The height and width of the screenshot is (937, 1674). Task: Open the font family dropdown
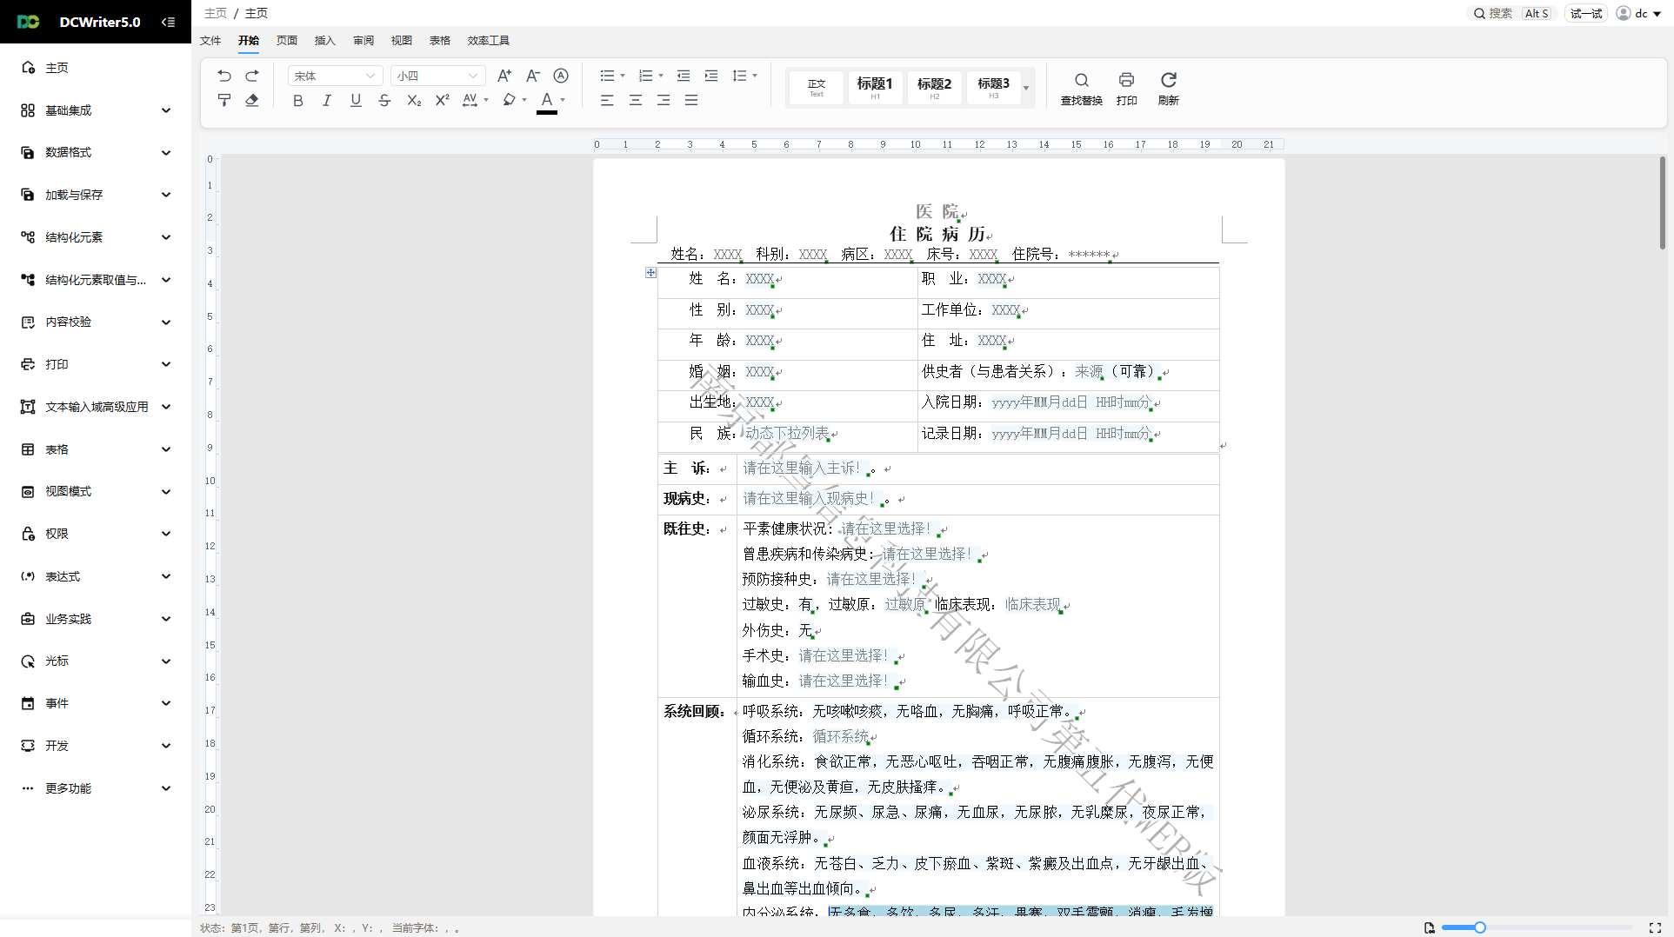335,76
